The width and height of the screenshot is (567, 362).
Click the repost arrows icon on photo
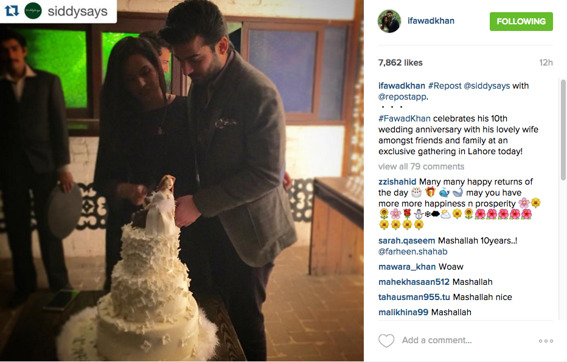tap(12, 11)
